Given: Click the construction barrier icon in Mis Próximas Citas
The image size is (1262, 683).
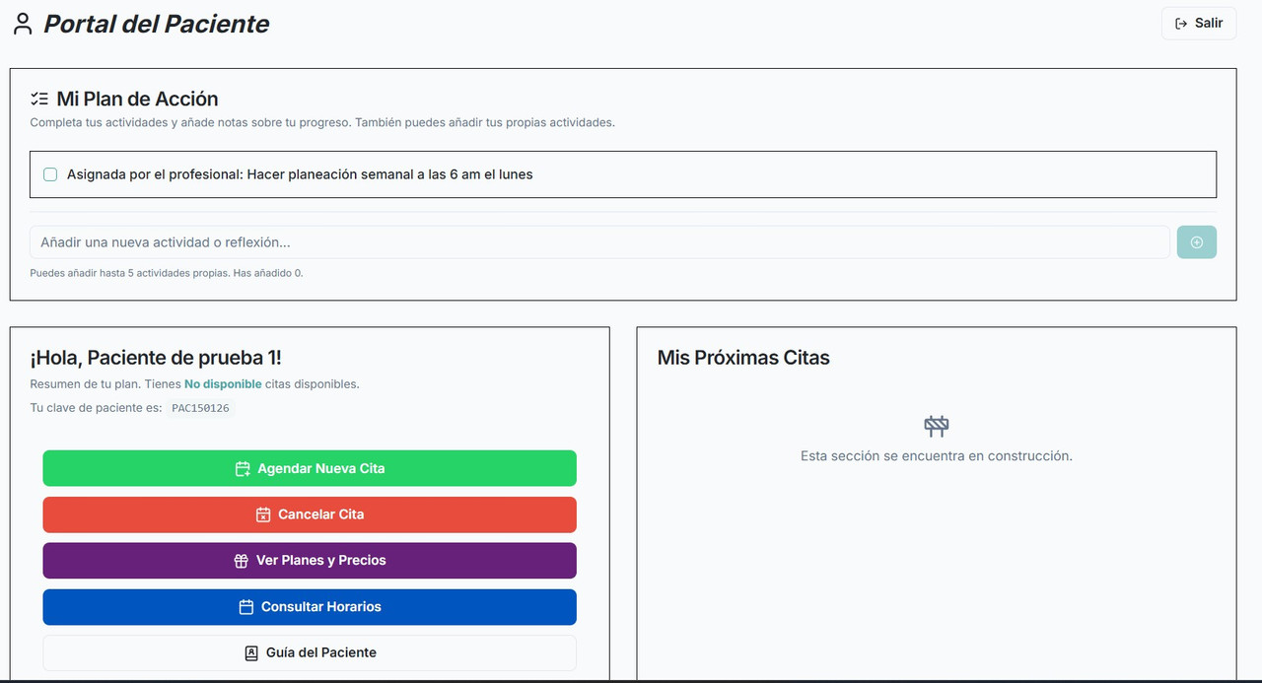Looking at the screenshot, I should click(937, 426).
